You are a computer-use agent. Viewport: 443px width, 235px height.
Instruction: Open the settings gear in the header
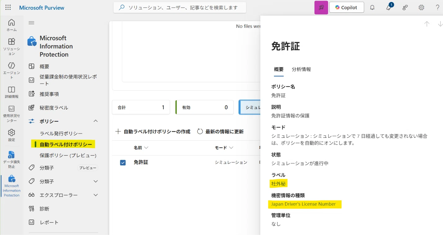pos(421,8)
